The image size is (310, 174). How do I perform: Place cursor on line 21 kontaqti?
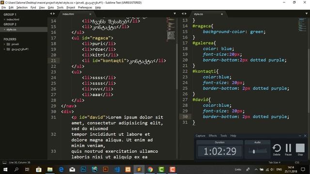coord(113,60)
